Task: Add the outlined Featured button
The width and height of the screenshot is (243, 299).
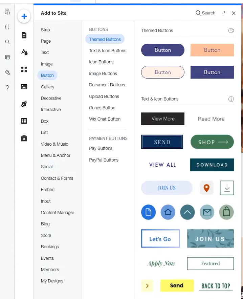Action: click(211, 263)
